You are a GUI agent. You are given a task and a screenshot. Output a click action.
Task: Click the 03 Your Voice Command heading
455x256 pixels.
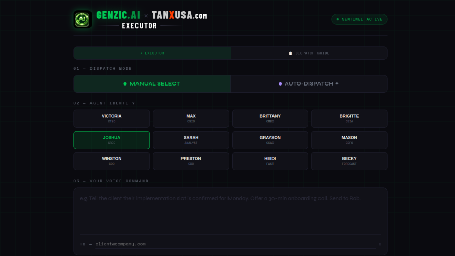click(x=111, y=181)
